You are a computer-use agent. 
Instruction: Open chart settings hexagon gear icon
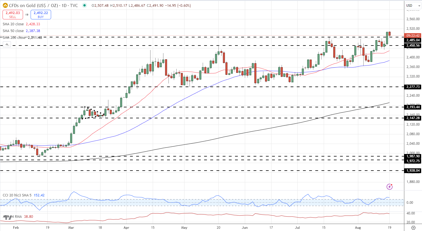point(413,227)
